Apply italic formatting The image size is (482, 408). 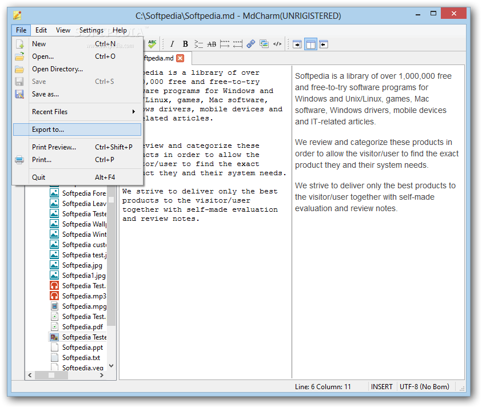pos(172,44)
